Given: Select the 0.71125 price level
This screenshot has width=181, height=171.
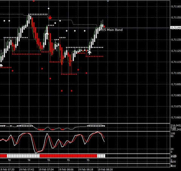Looking at the screenshot, I should (x=176, y=51).
